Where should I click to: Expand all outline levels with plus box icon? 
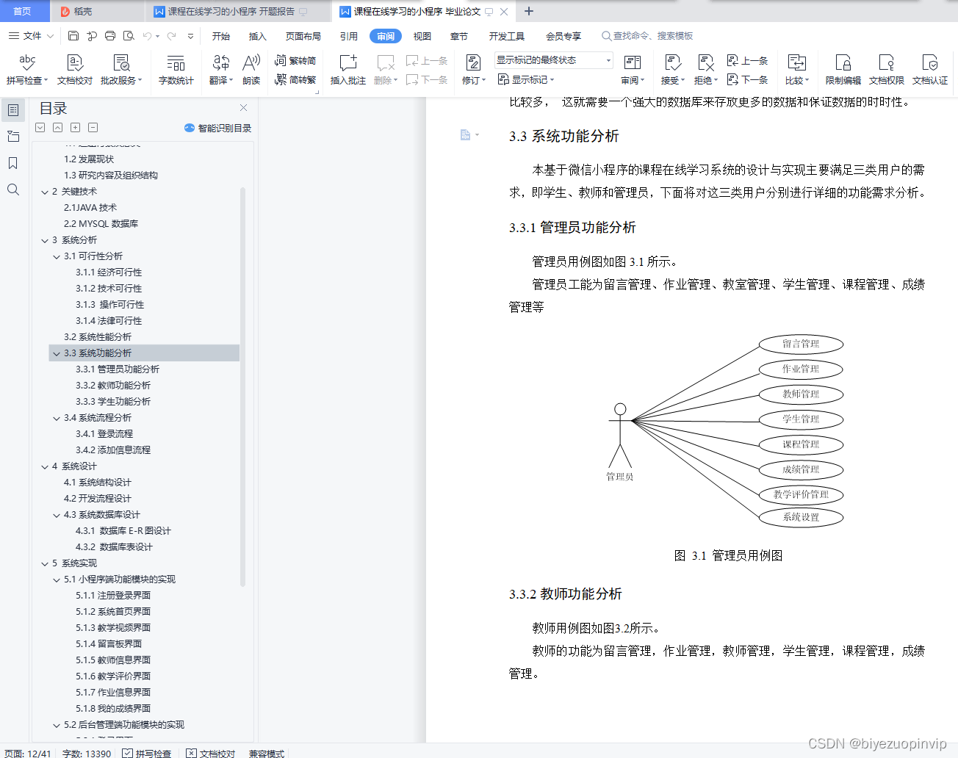(75, 127)
